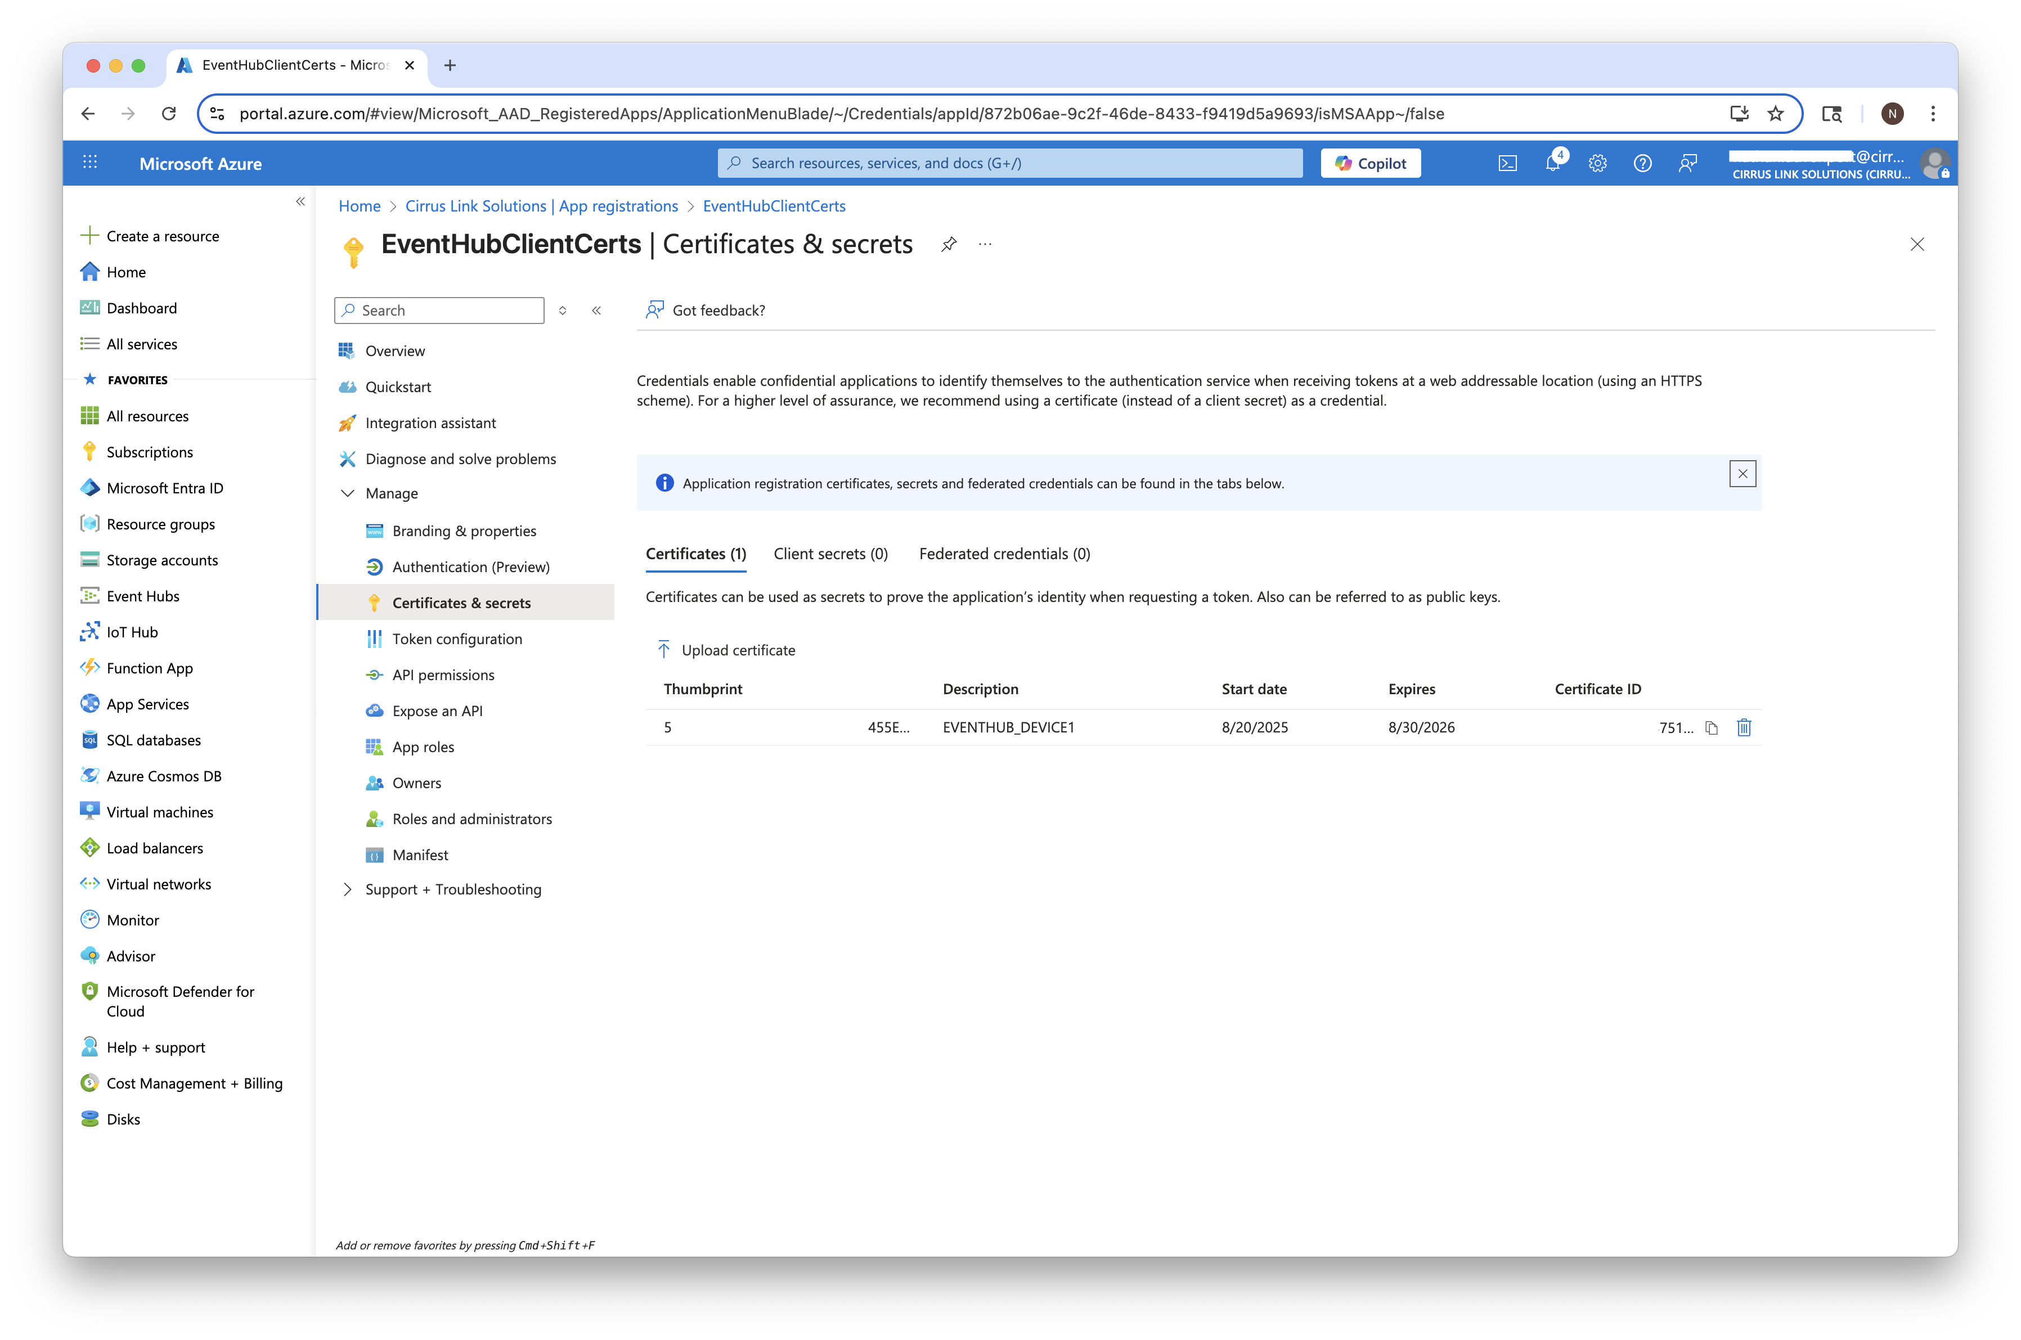The image size is (2021, 1340).
Task: Open Roles and administrators
Action: 471,819
